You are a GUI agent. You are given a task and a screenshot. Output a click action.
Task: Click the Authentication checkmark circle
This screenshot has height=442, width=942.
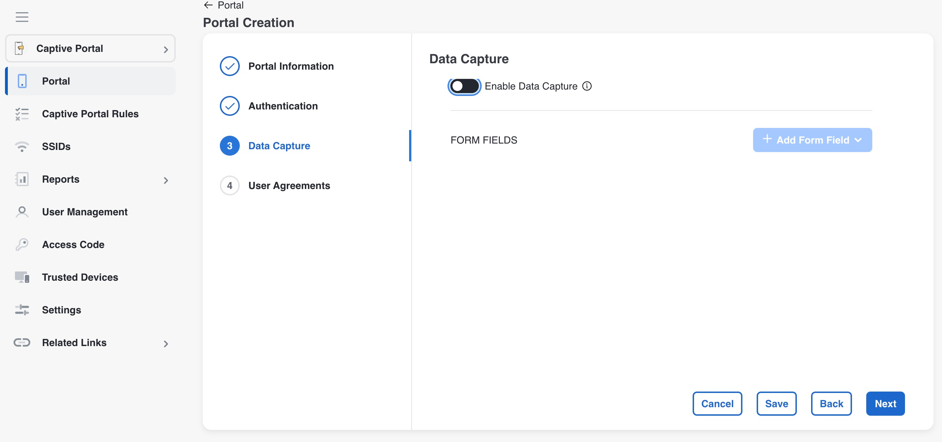point(230,106)
